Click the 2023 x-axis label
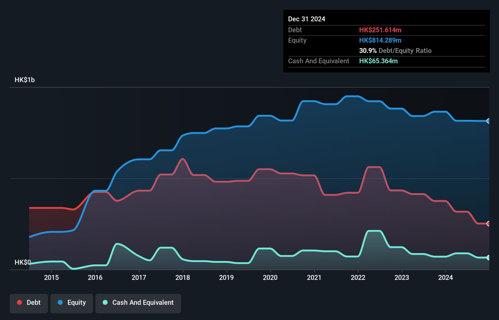Image resolution: width=499 pixels, height=320 pixels. point(402,277)
